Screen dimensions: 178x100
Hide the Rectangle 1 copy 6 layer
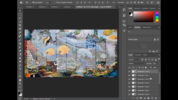tap(129, 79)
